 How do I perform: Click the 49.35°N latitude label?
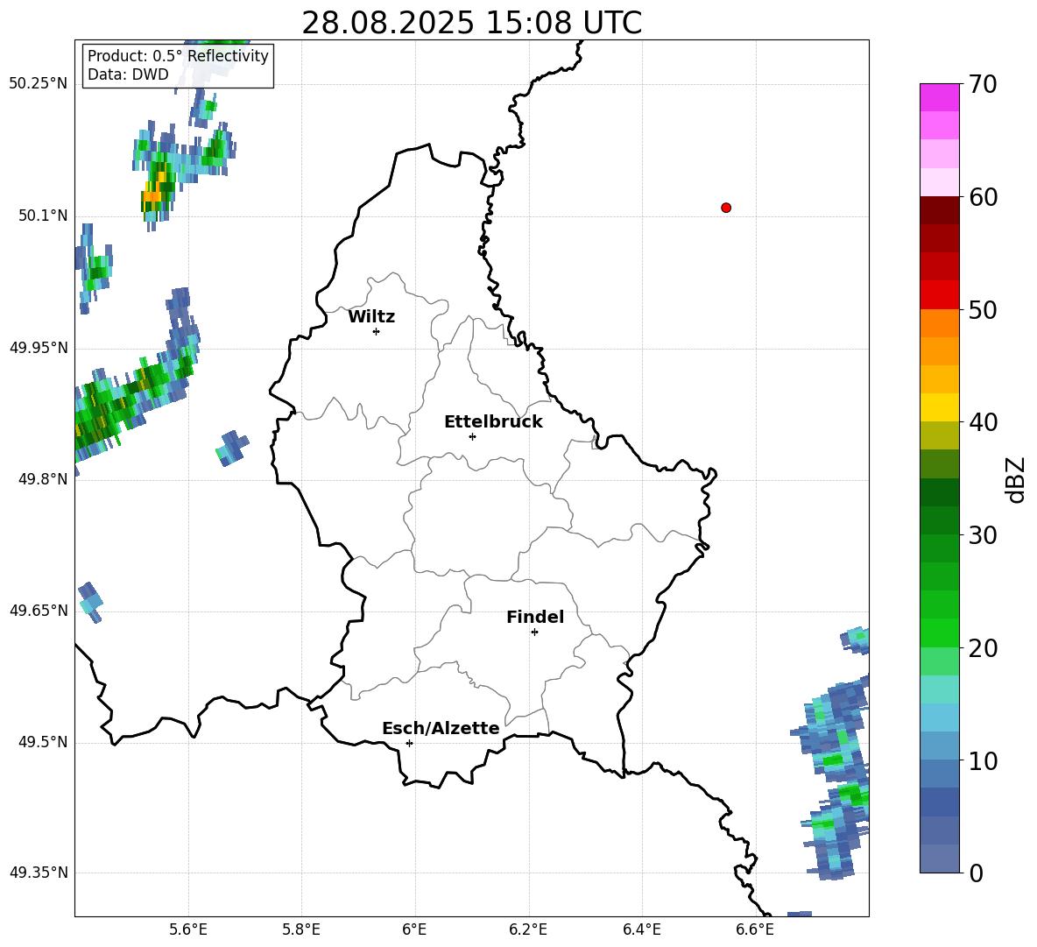click(x=39, y=873)
